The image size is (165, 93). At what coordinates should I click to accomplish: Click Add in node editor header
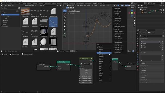(x=13, y=51)
